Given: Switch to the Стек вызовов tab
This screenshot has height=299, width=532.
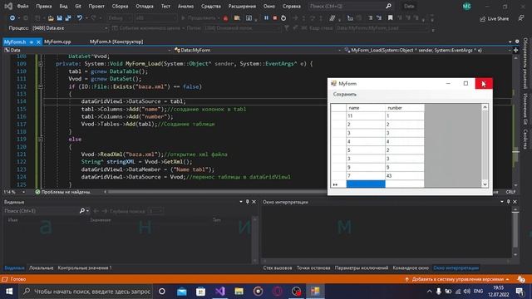Looking at the screenshot, I should pos(277,267).
